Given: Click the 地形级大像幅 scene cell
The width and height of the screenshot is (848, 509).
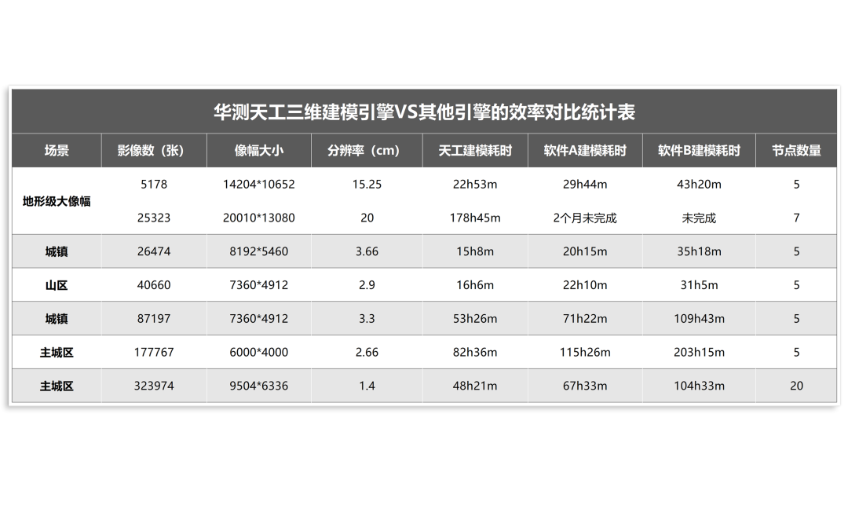Looking at the screenshot, I should point(57,201).
